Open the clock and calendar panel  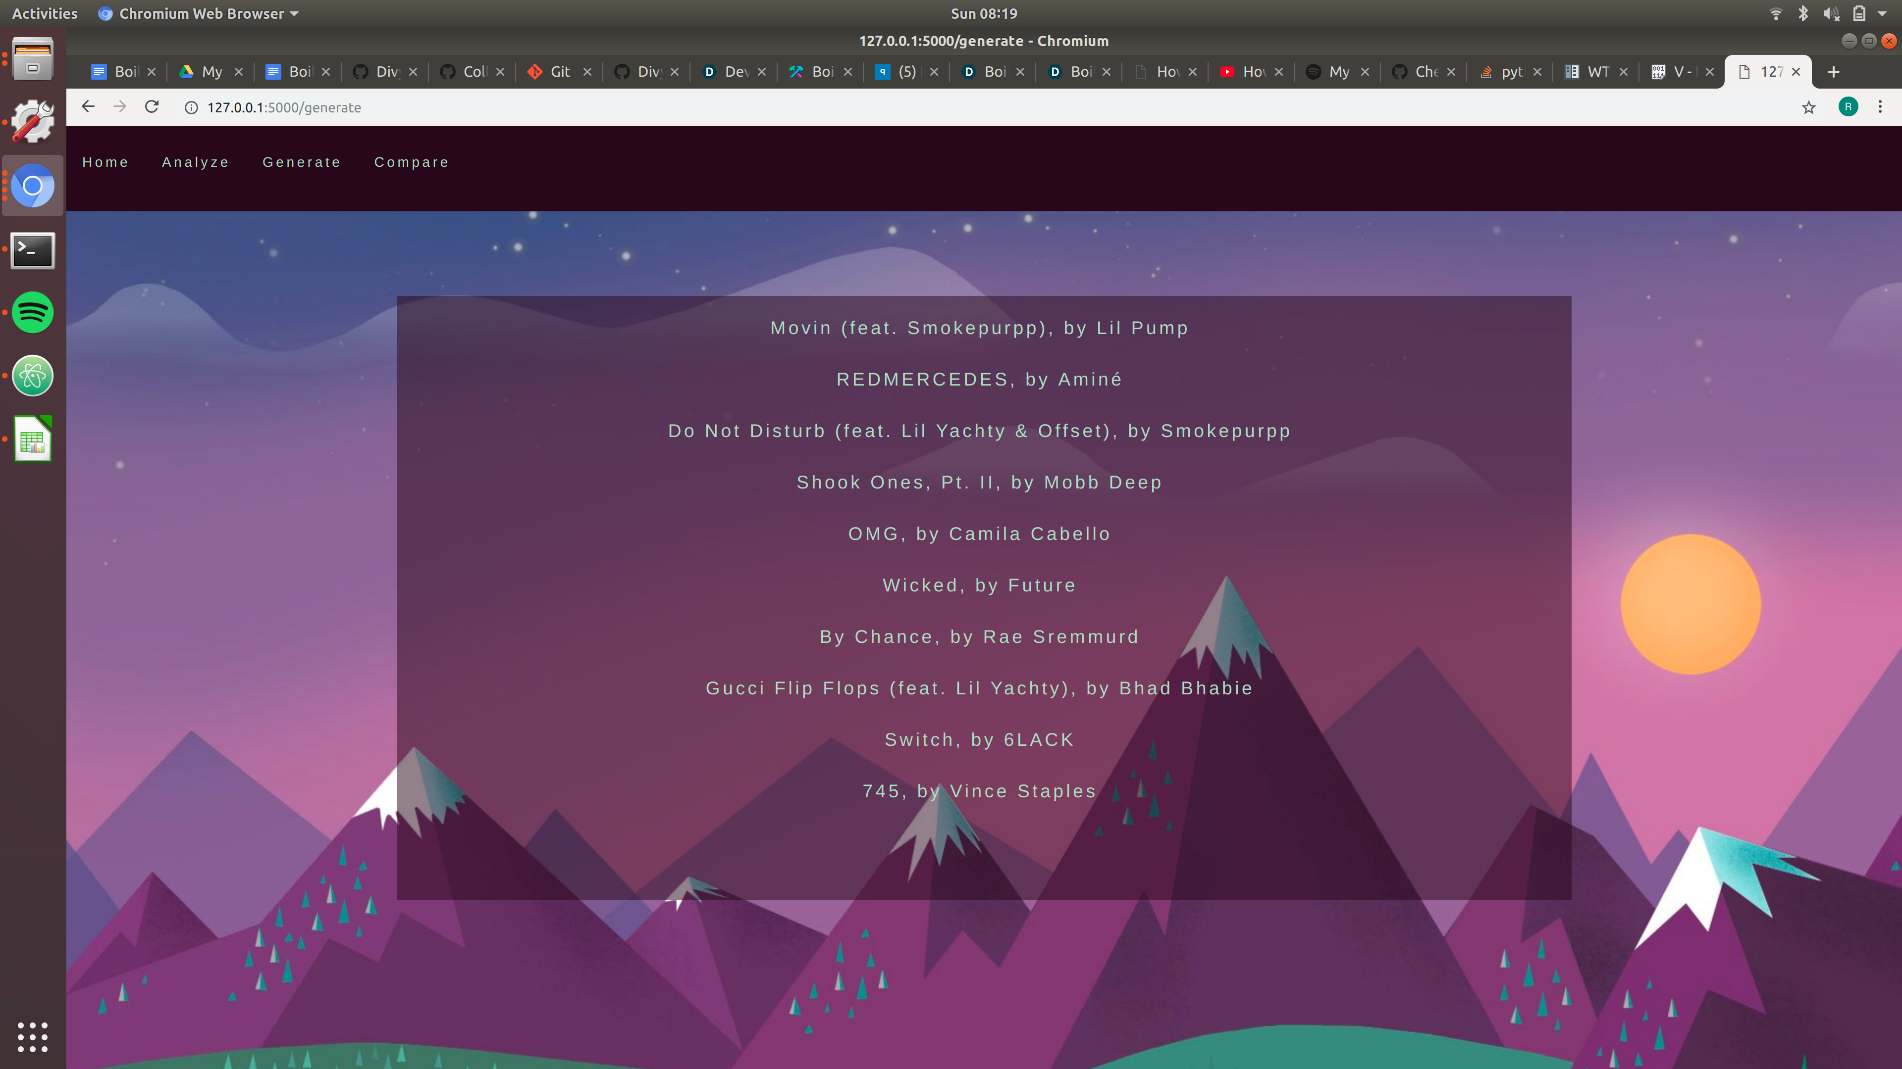(984, 13)
